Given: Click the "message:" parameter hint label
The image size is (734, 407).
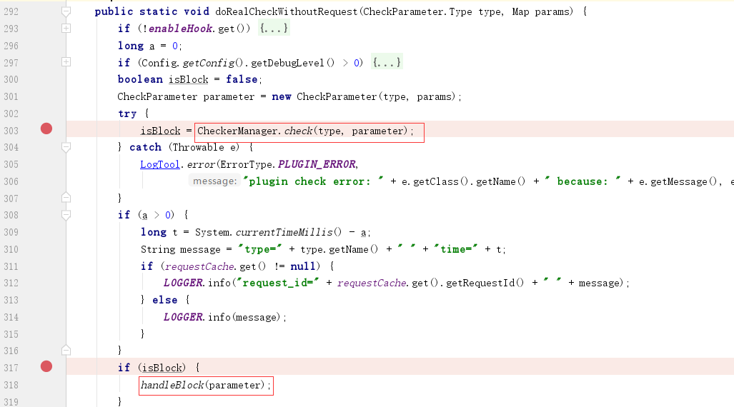Looking at the screenshot, I should pos(214,181).
